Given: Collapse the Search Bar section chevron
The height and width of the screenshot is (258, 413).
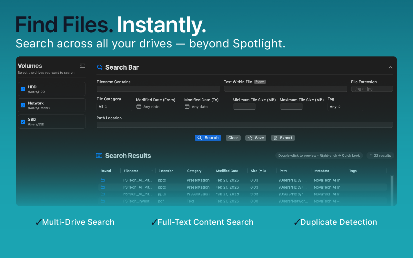Looking at the screenshot, I should (x=390, y=67).
